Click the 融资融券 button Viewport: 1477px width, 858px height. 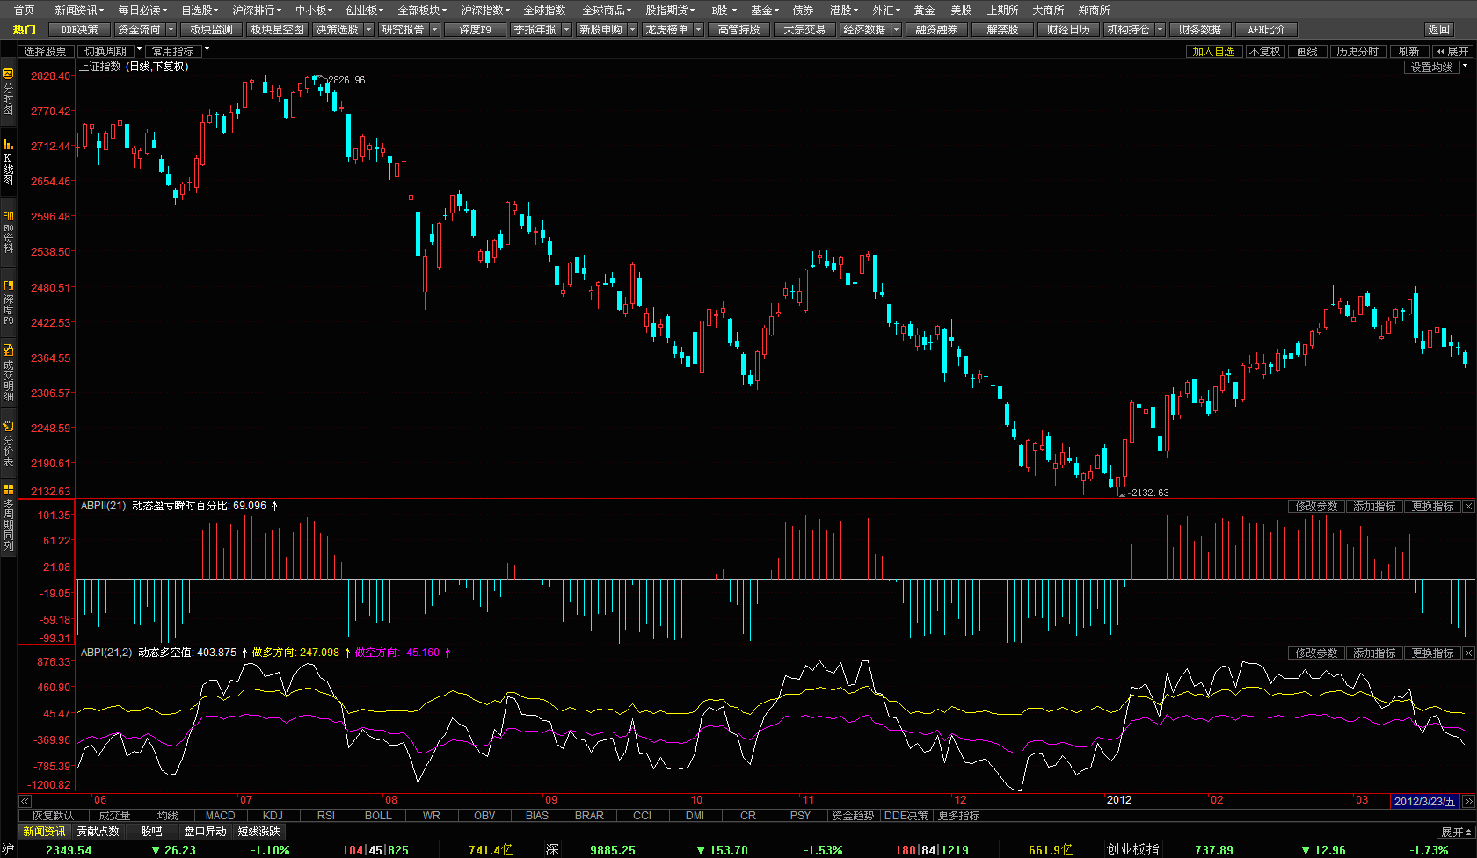coord(936,30)
